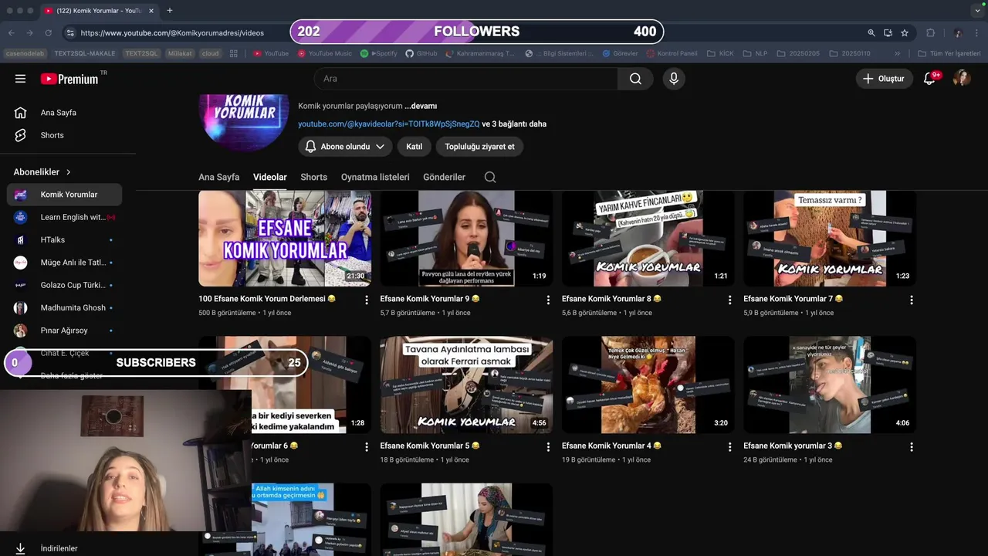Open the Oynatma listeleri tab
The height and width of the screenshot is (556, 988).
coord(375,177)
